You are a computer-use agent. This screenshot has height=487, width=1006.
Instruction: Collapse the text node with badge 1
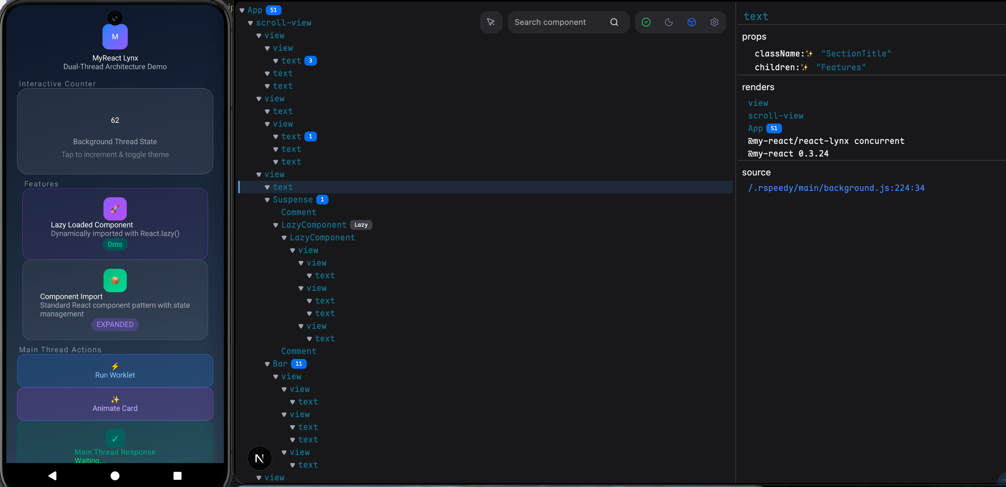tap(276, 136)
